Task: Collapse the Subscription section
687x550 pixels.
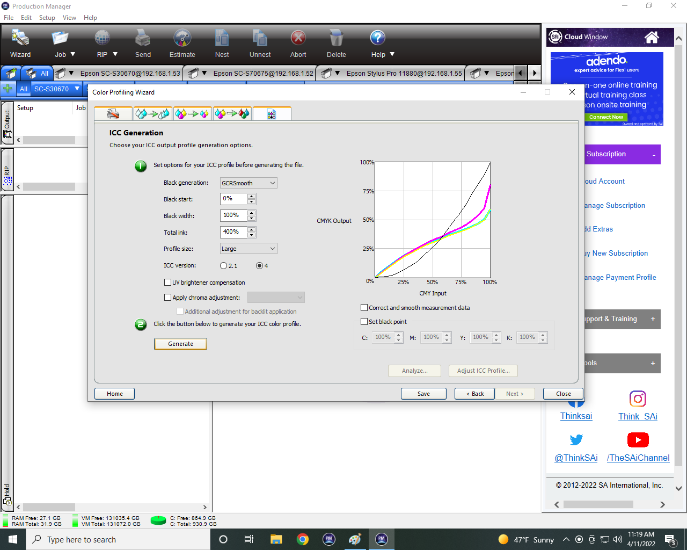Action: click(654, 155)
